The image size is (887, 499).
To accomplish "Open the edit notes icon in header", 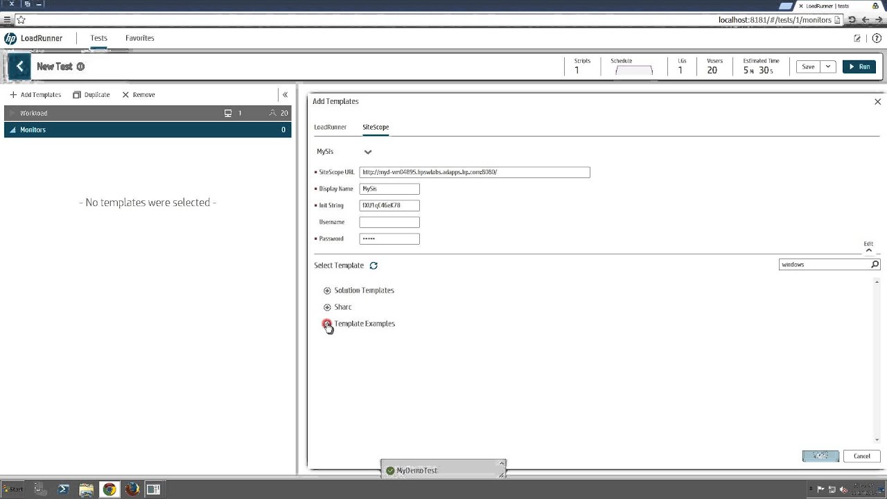I will (857, 39).
